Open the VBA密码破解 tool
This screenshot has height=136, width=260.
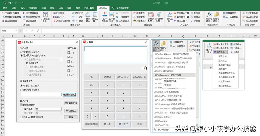250,17
